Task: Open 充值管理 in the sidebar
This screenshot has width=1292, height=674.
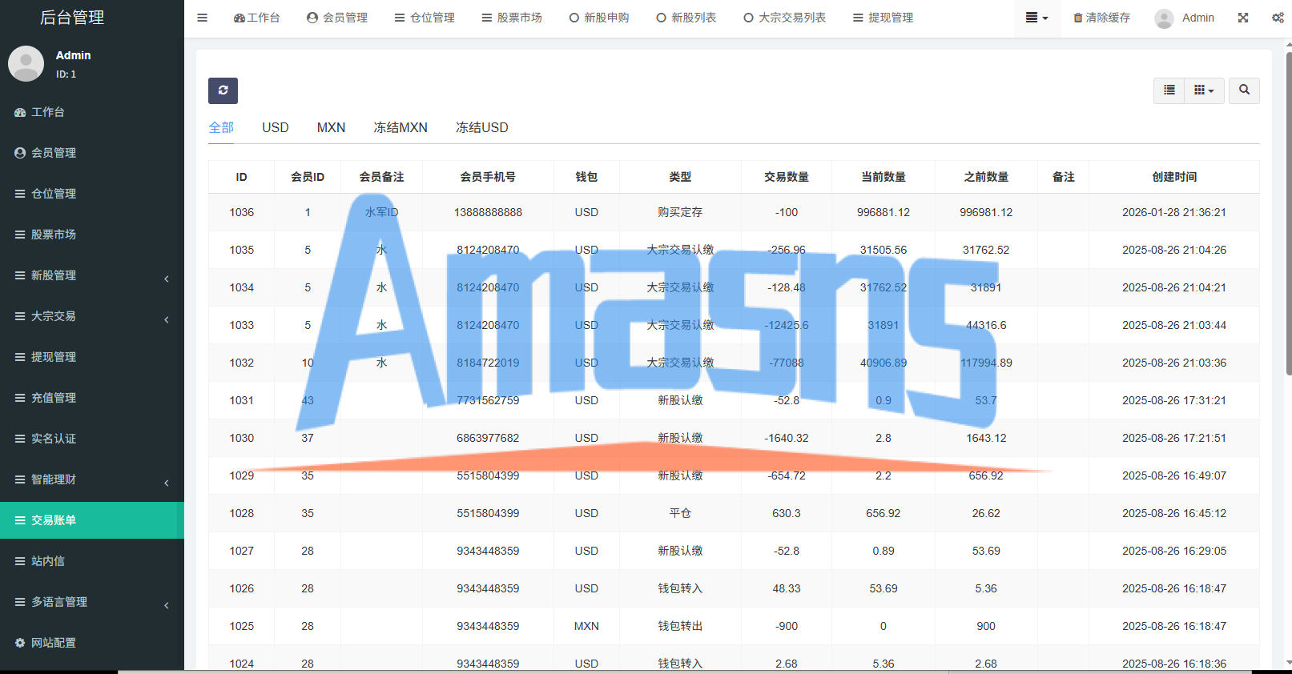Action: pyautogui.click(x=92, y=398)
